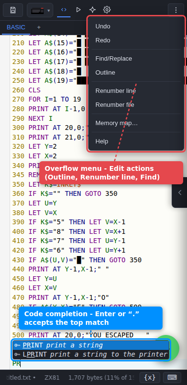Click code line 330 LET X=2
The image size is (187, 385).
tap(35, 156)
